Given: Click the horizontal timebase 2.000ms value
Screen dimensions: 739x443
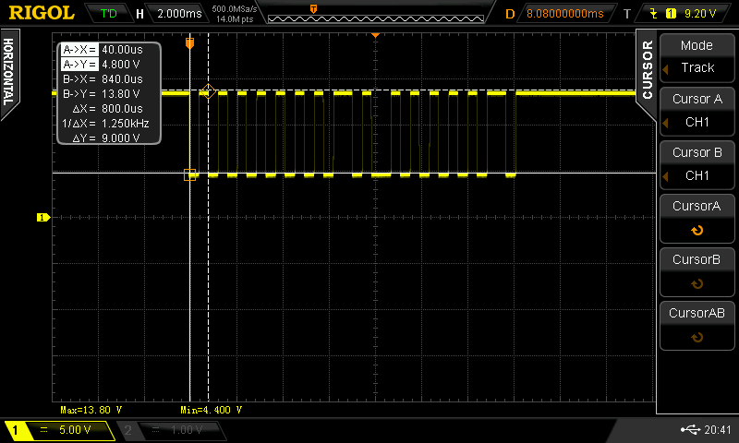Looking at the screenshot, I should click(x=179, y=13).
